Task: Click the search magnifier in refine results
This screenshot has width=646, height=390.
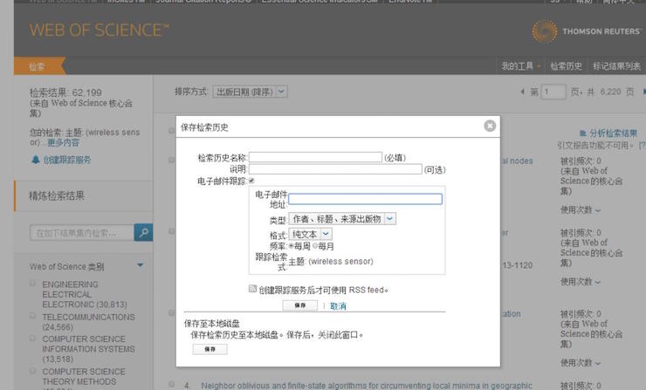Action: [x=143, y=232]
